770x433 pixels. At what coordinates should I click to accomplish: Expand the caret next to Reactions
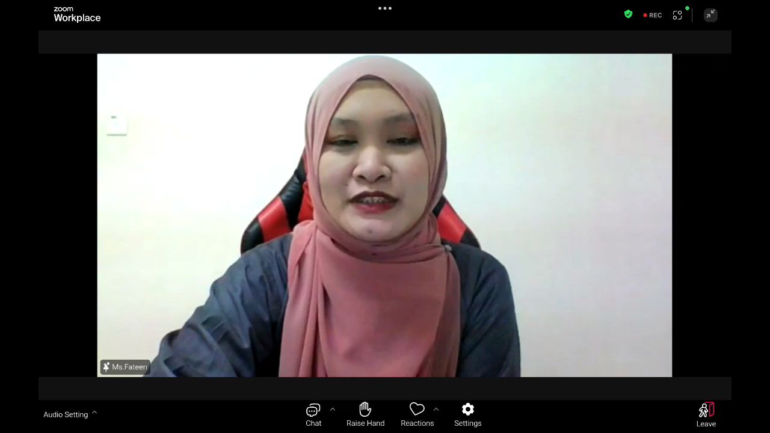(436, 410)
